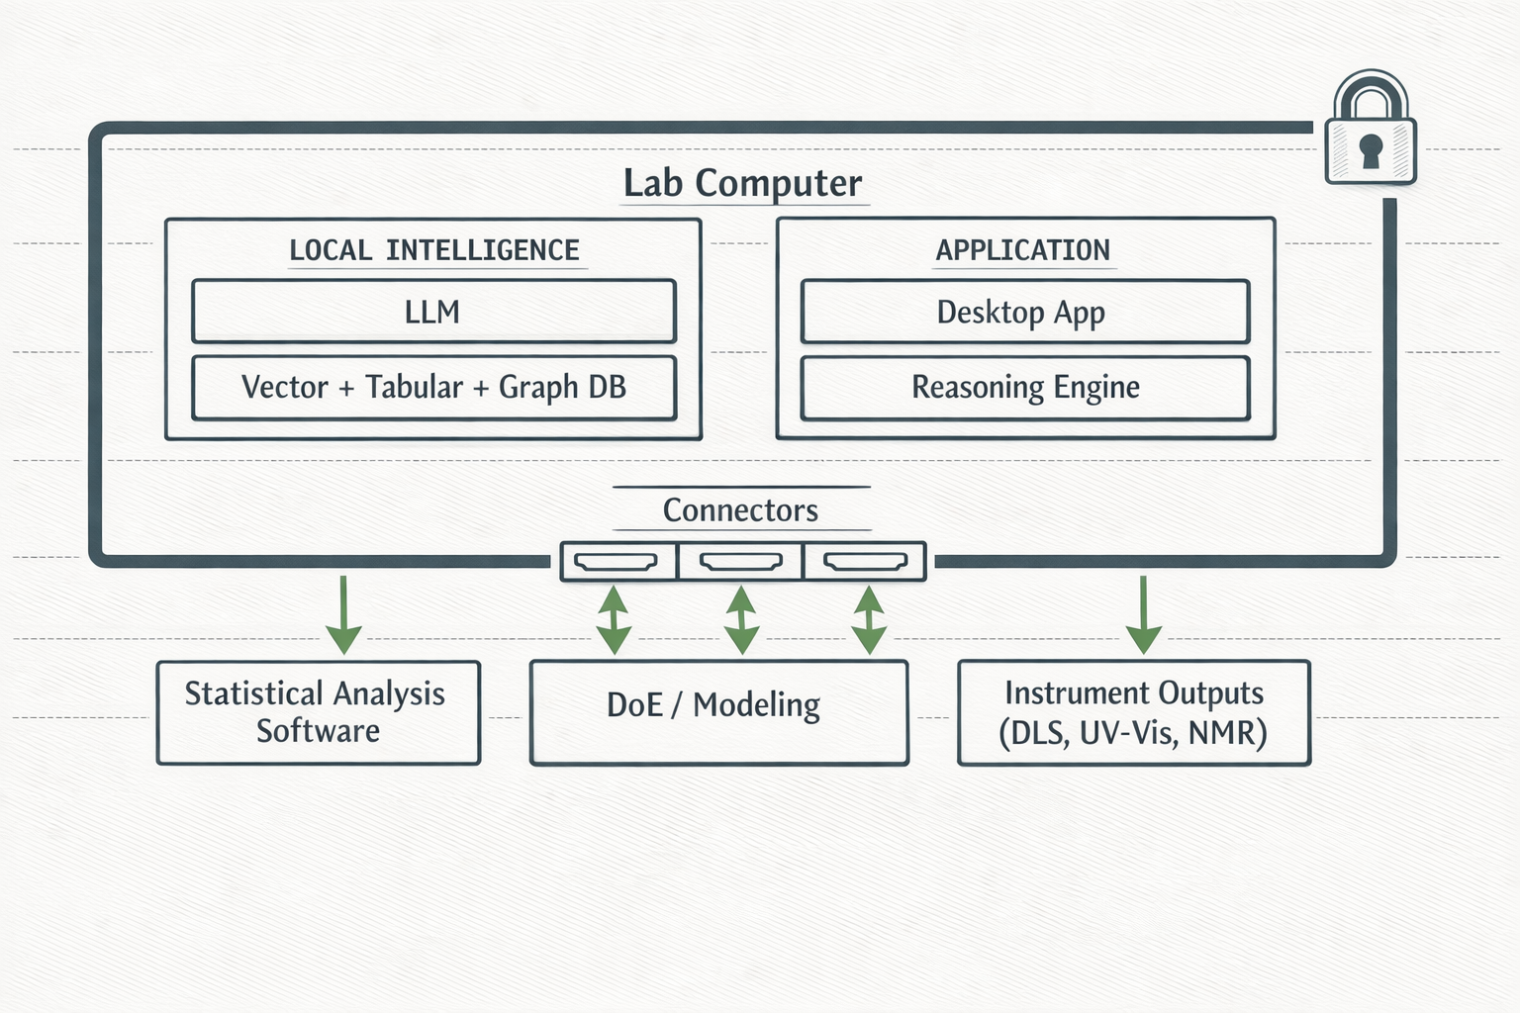Click the green arrow pointing to Instrument Outputs
Screen dimensions: 1520x1013
click(1144, 613)
